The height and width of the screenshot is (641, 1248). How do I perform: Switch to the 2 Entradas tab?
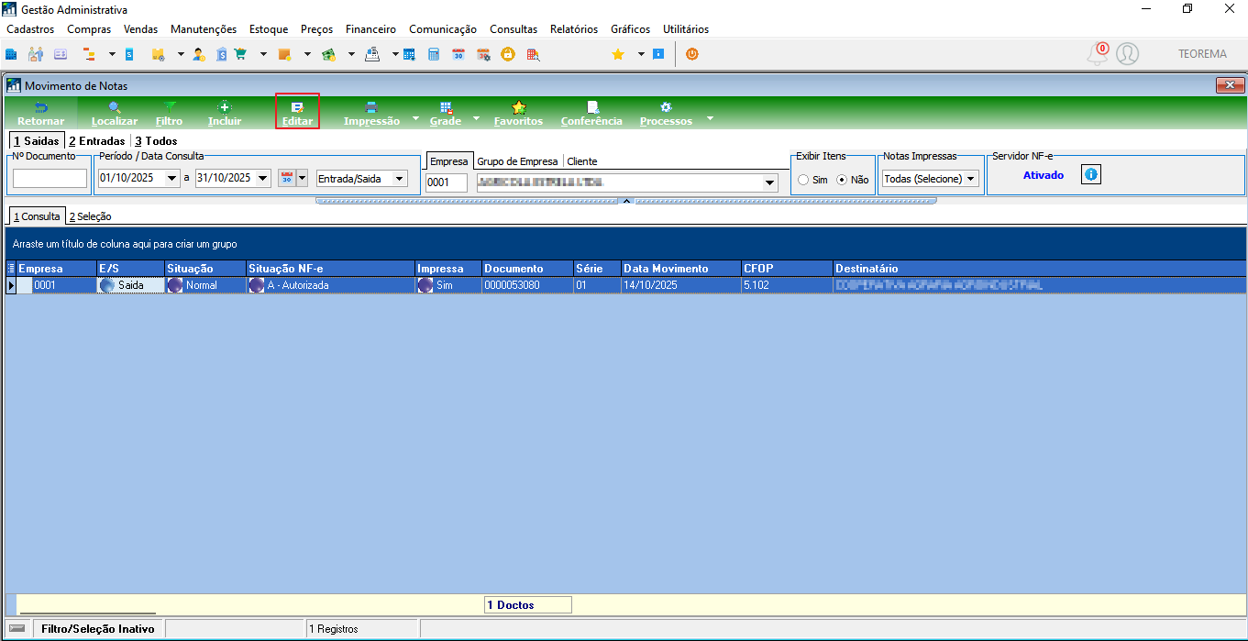(x=96, y=141)
